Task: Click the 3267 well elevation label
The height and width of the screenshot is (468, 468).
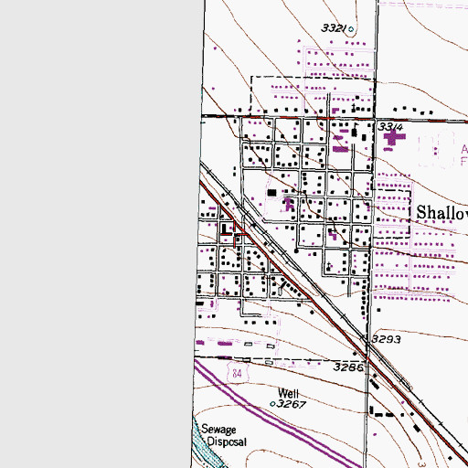Action: (x=292, y=404)
